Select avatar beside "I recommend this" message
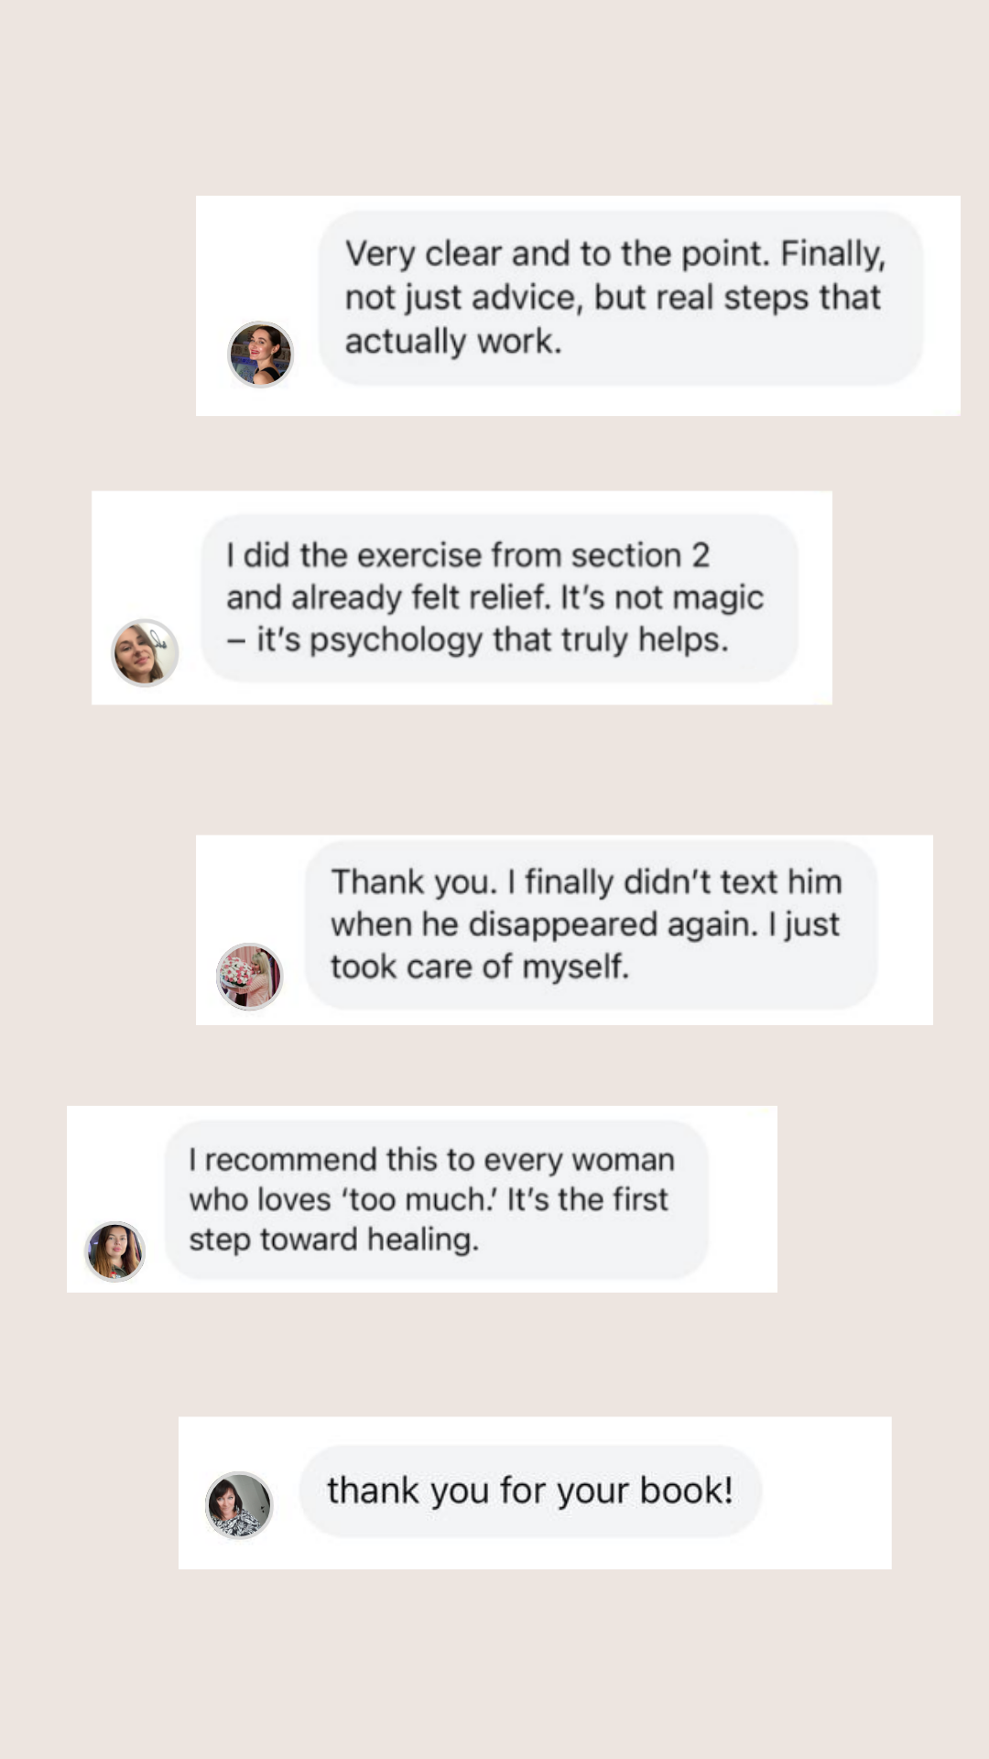 [x=115, y=1251]
